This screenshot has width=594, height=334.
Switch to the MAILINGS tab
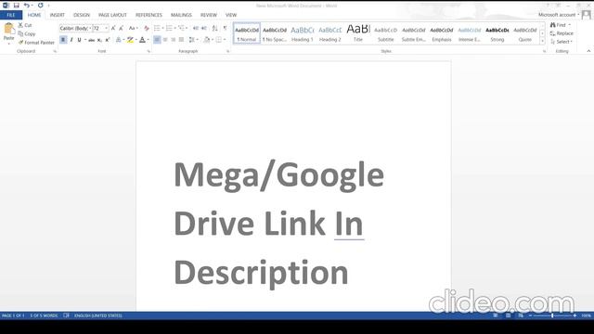point(181,15)
